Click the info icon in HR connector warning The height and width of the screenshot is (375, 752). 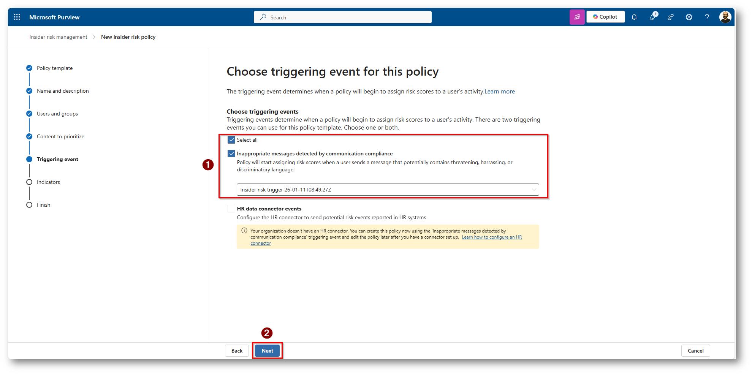(x=244, y=231)
